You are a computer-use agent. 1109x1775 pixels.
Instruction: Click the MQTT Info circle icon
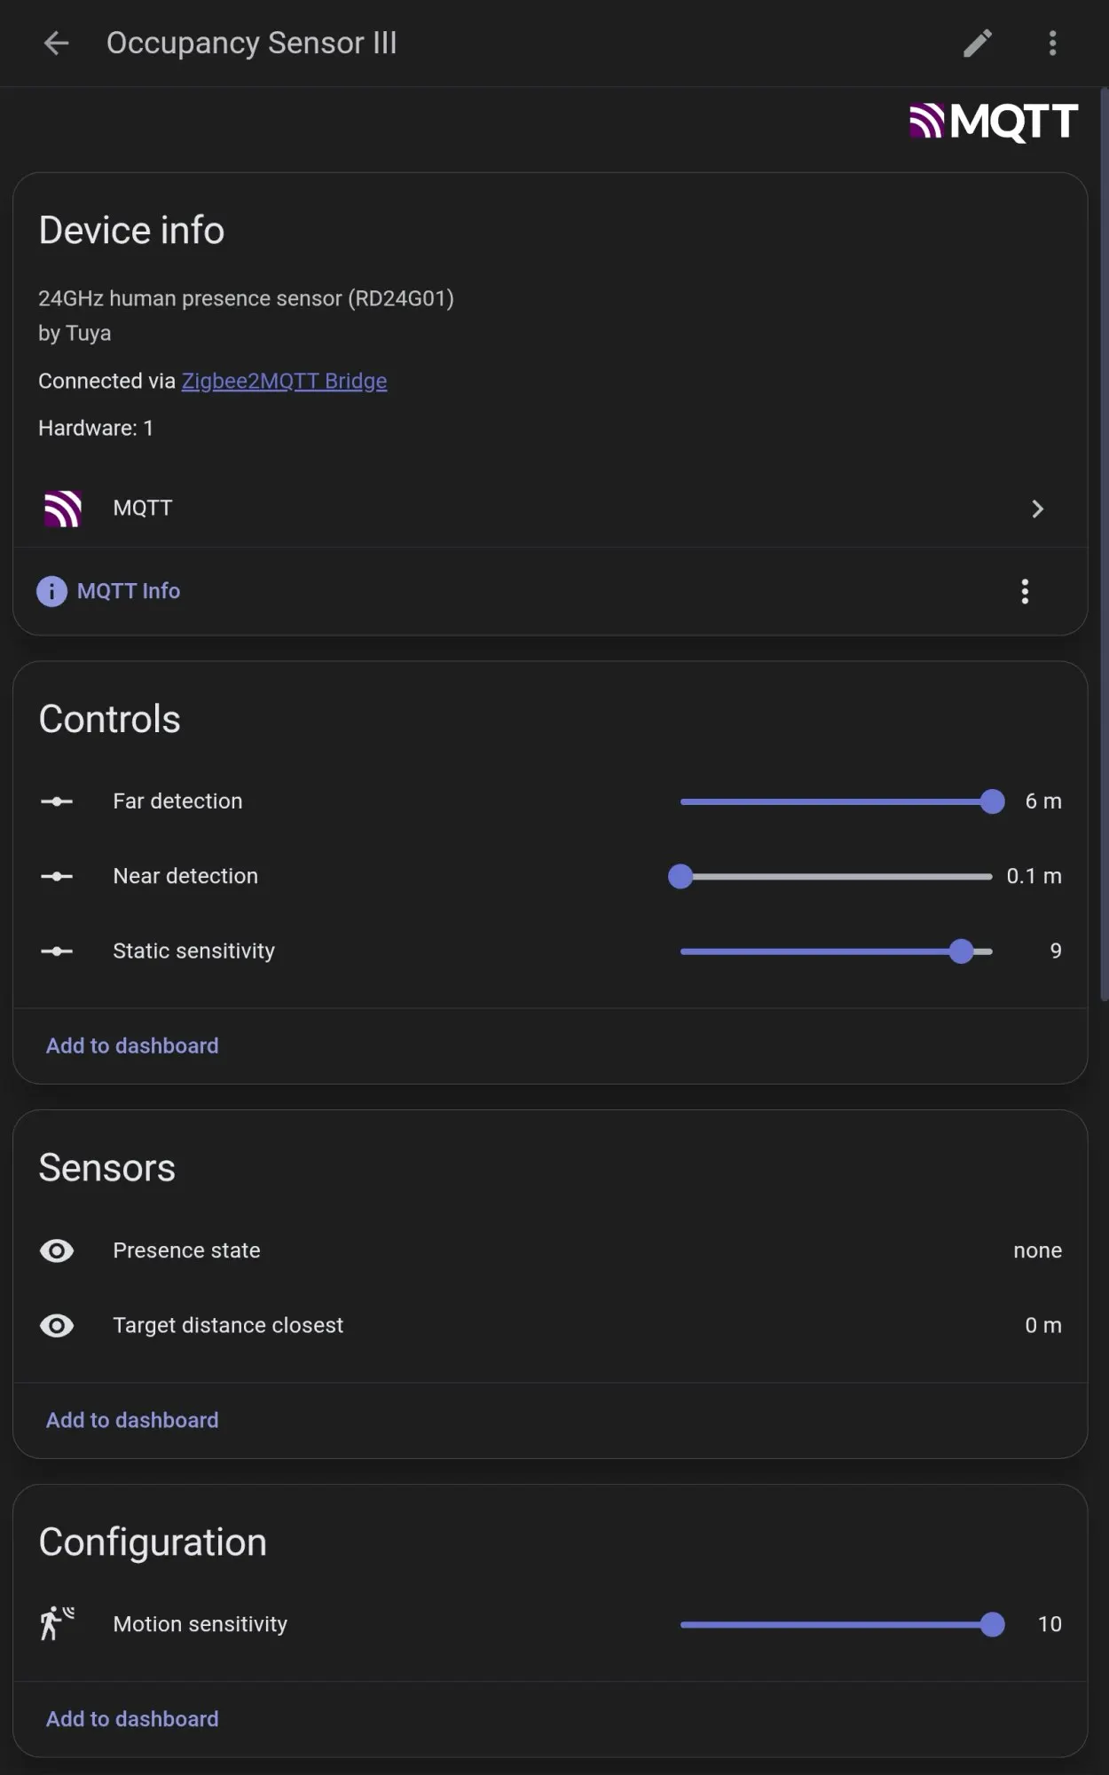[x=51, y=591]
